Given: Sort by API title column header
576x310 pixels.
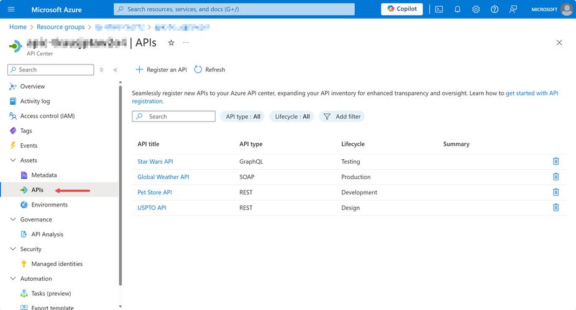Looking at the screenshot, I should pyautogui.click(x=149, y=144).
